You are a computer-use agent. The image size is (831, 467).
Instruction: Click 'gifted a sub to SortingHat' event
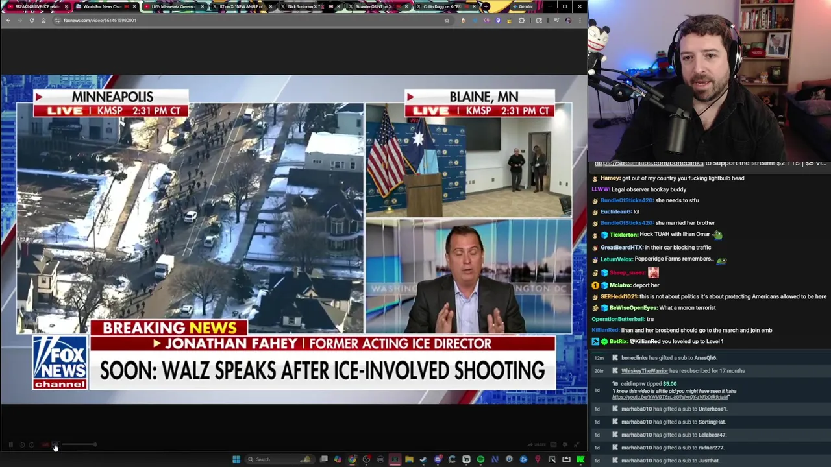tap(673, 422)
